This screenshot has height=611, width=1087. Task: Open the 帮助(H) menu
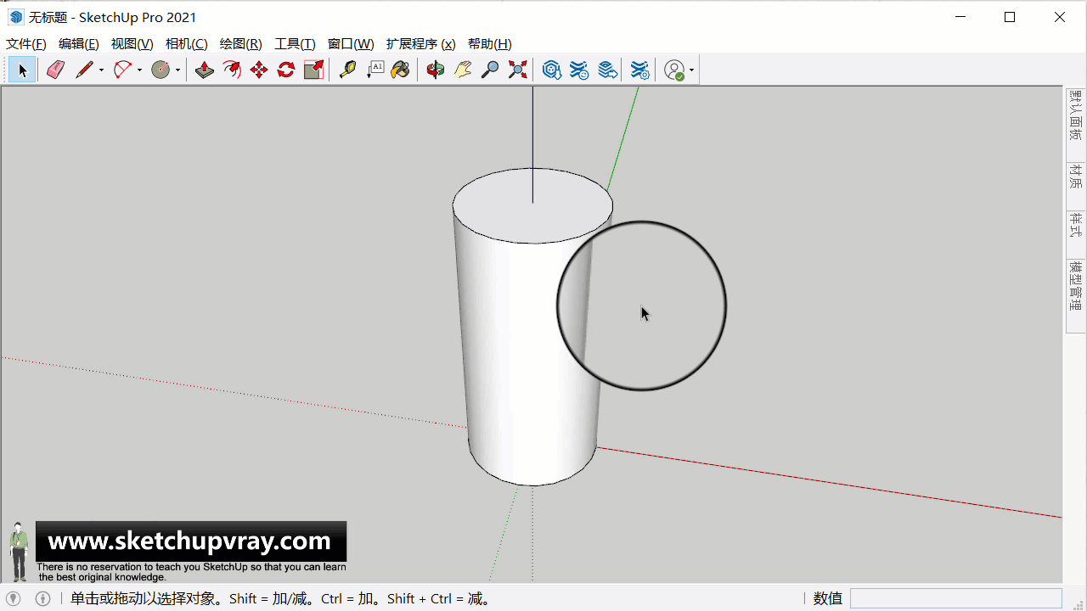[490, 44]
